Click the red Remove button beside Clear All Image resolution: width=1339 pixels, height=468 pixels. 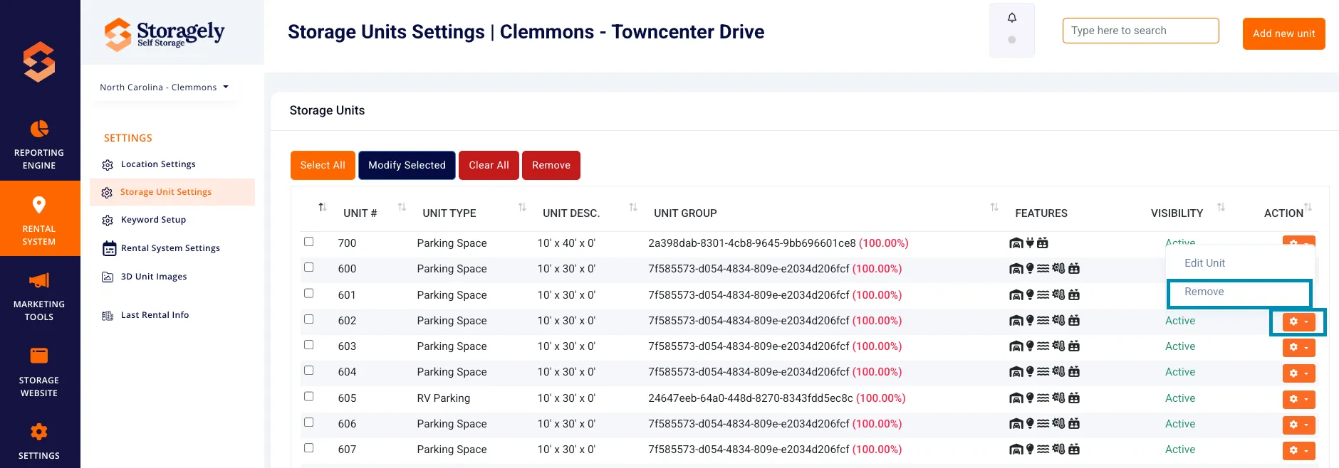click(551, 165)
